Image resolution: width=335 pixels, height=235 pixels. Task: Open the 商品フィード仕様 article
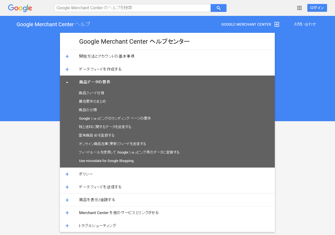pyautogui.click(x=92, y=93)
